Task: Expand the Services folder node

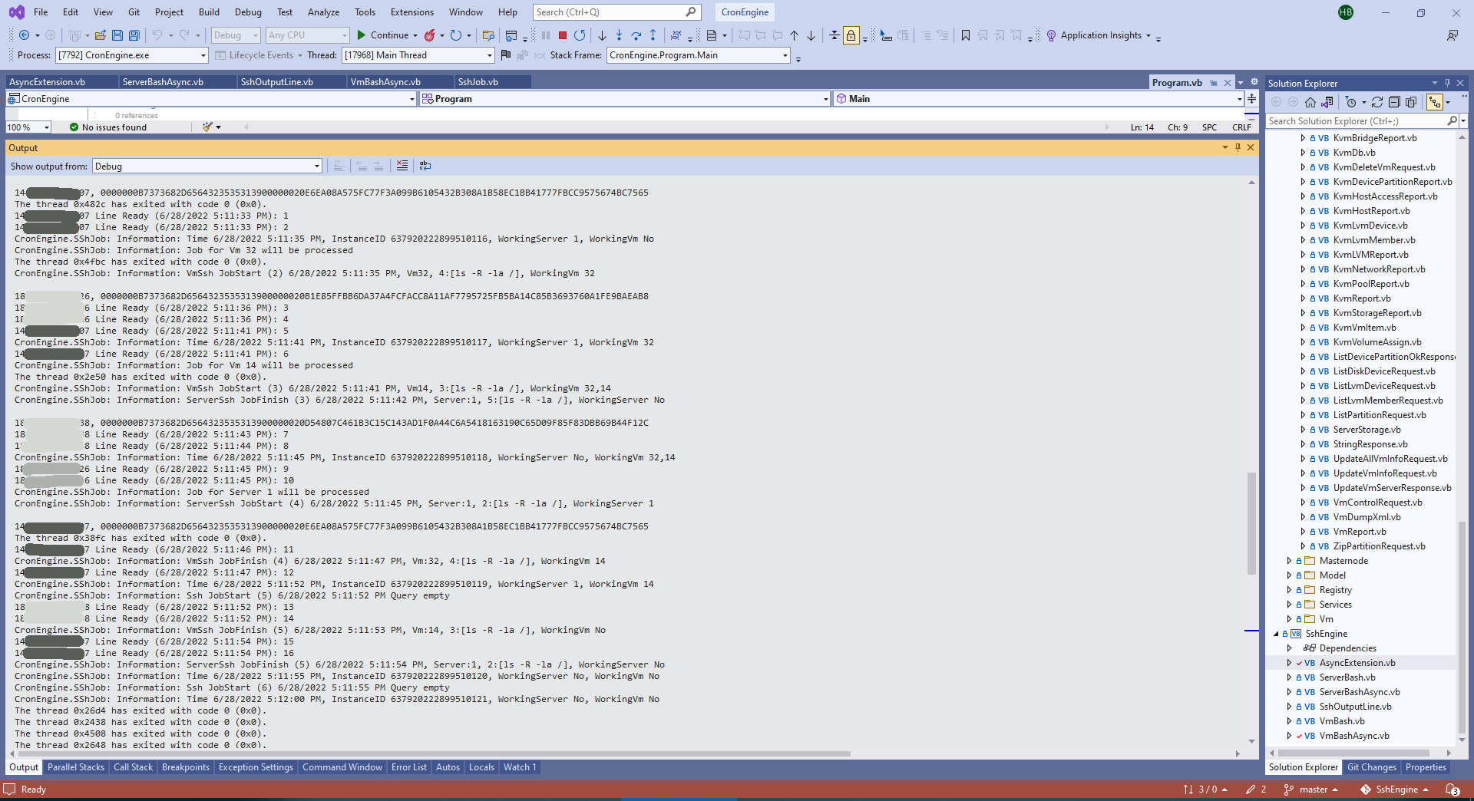Action: click(x=1289, y=605)
